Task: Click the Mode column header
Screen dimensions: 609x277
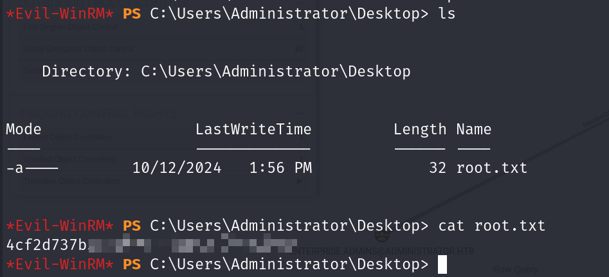Action: tap(24, 129)
